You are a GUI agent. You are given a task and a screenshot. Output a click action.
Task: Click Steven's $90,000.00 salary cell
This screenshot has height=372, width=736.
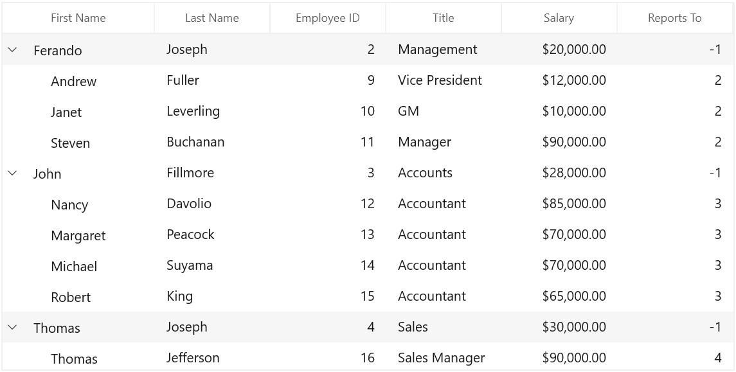coord(559,142)
